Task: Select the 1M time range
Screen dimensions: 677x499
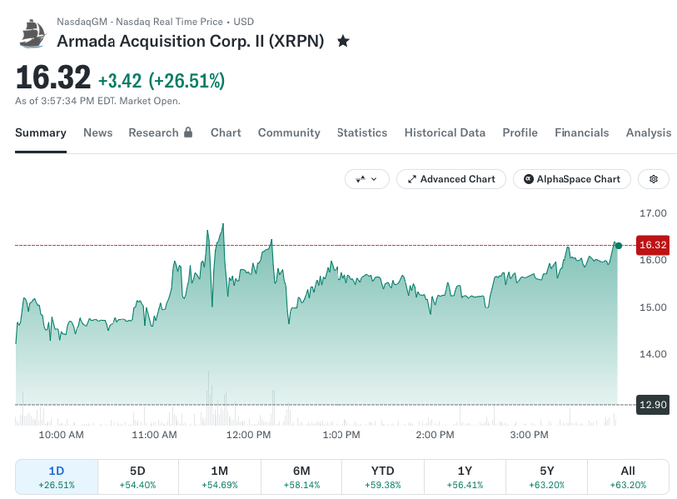Action: (220, 477)
